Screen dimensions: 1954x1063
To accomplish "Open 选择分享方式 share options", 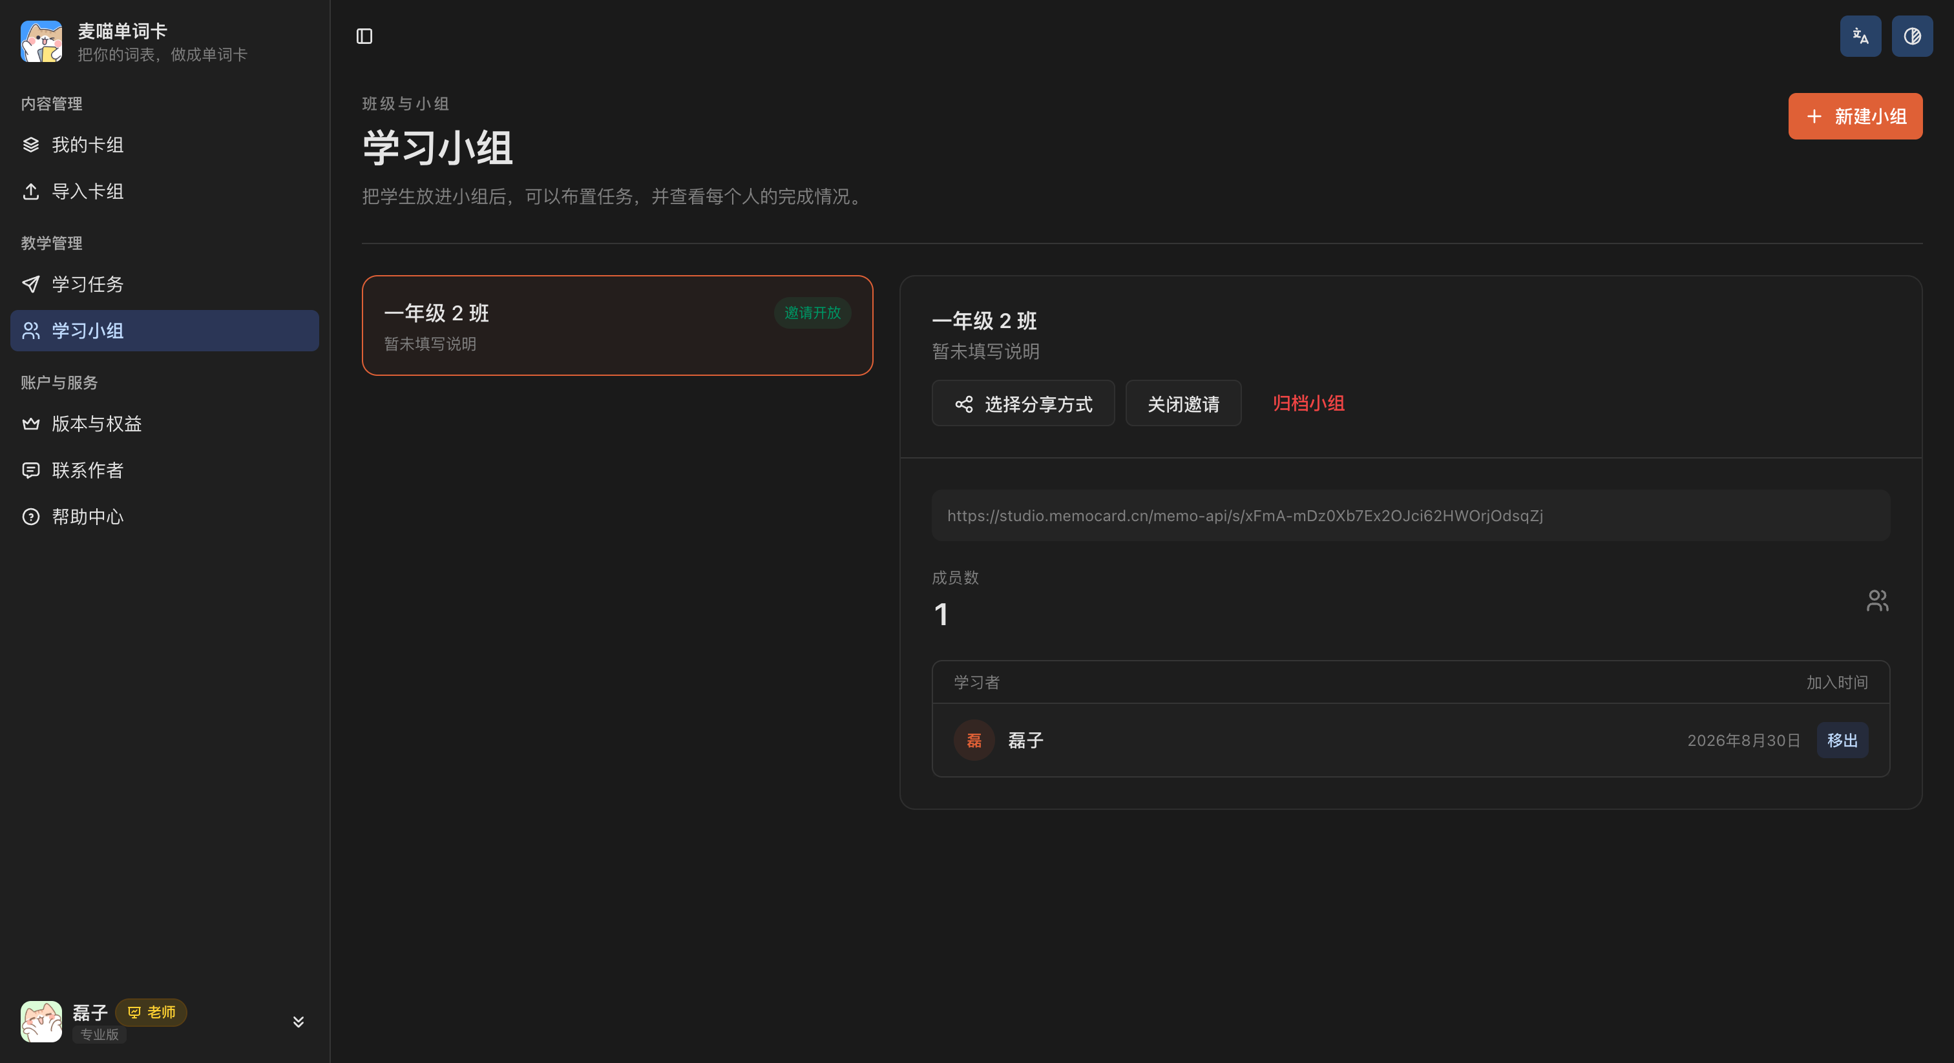I will tap(1022, 404).
